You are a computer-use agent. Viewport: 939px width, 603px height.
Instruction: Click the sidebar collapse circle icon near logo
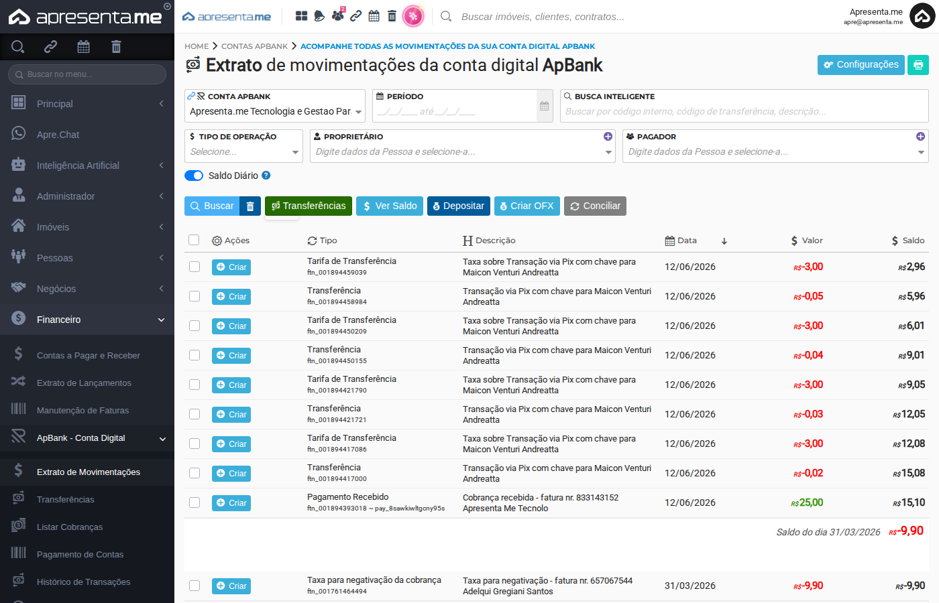(167, 7)
